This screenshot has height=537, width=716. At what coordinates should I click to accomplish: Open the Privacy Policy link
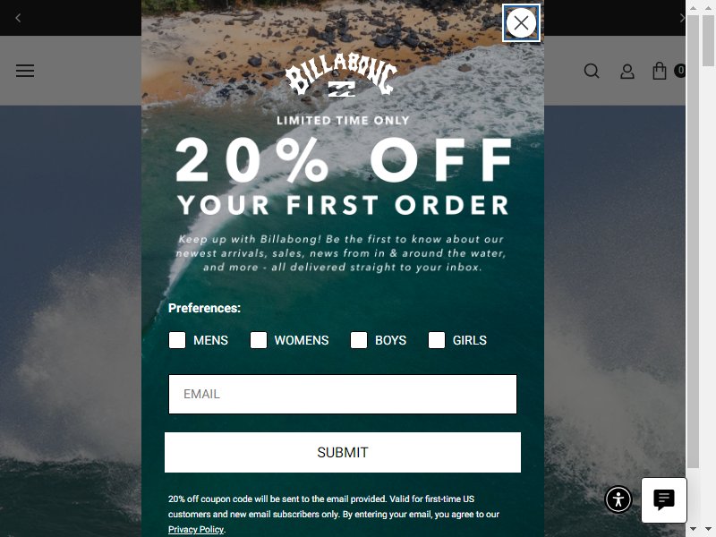click(196, 529)
